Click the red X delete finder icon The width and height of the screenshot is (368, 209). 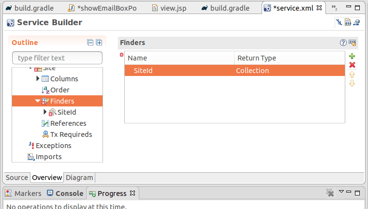352,65
